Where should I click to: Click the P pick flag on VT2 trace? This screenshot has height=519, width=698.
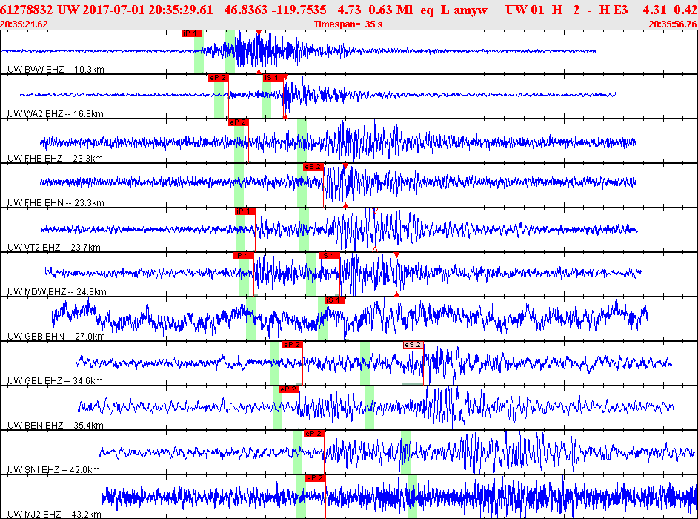click(245, 211)
